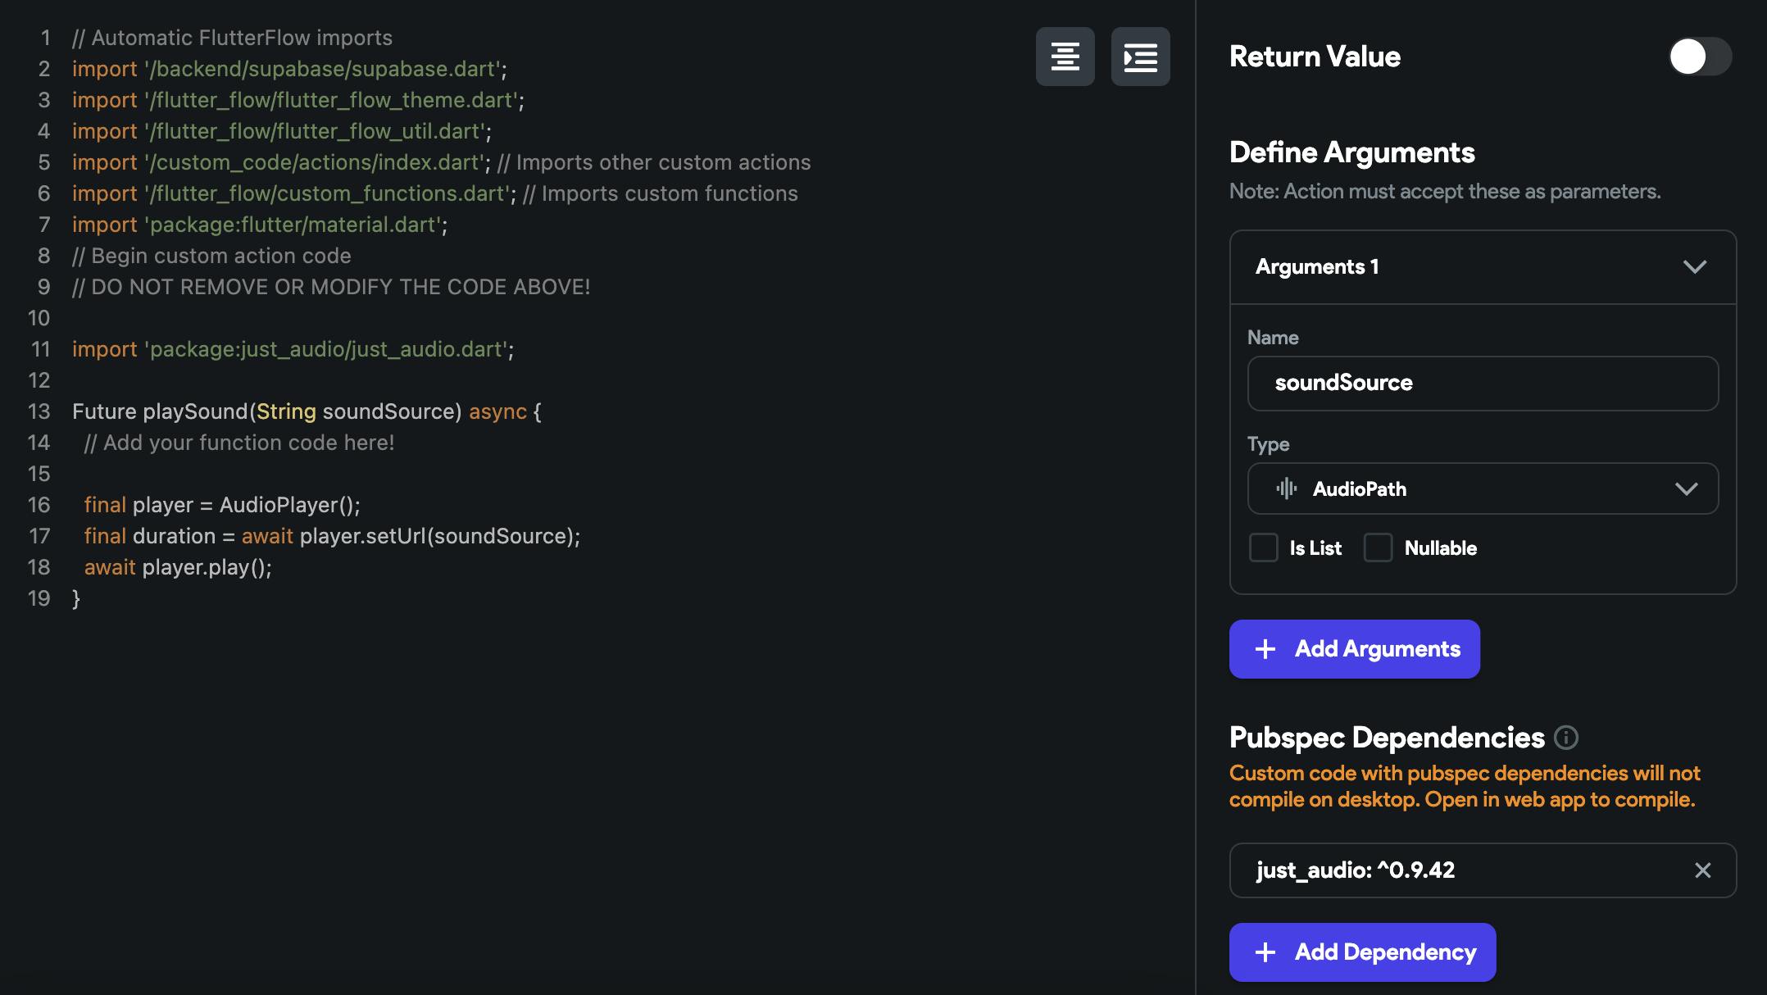Click the just_audio: ^0.9.42 dependency field
Viewport: 1767px width, 995px height.
click(x=1459, y=870)
